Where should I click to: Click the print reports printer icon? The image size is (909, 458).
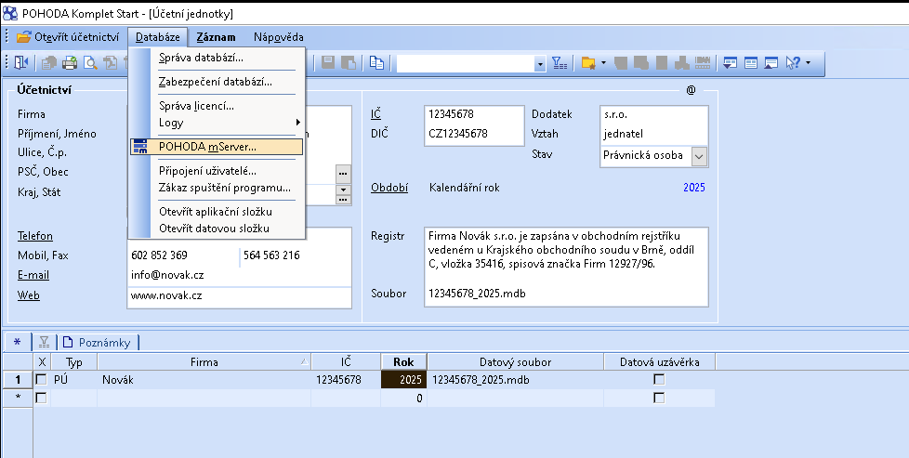[x=70, y=62]
